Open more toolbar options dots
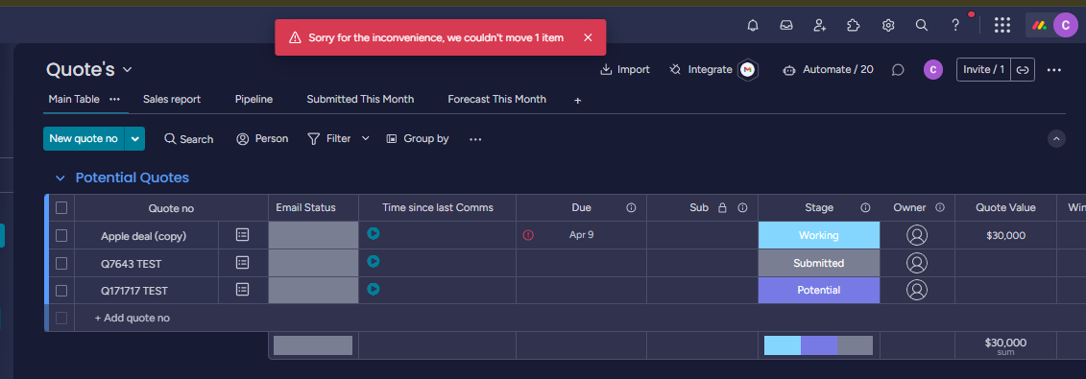1086x379 pixels. (475, 139)
